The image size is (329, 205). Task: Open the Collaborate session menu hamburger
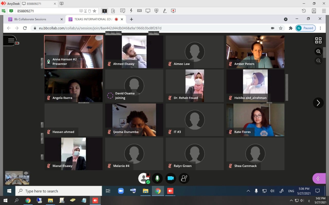click(11, 40)
